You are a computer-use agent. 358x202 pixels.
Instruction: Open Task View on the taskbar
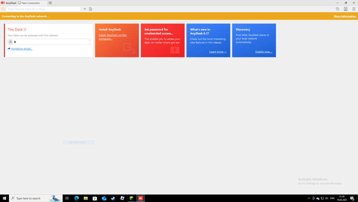(x=67, y=198)
